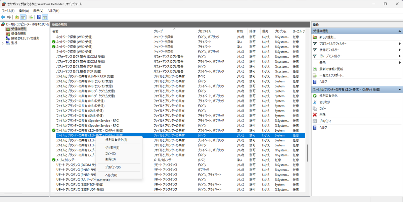Click the green 規則の有効化 icon in action pane
This screenshot has width=403, height=202.
click(315, 96)
